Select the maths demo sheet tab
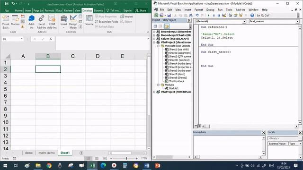Screen dimensions: 303x170 click(46, 153)
